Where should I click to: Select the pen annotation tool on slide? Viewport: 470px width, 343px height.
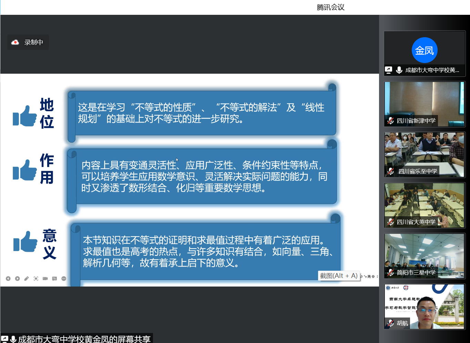coord(27,279)
